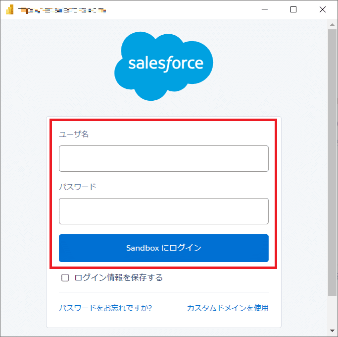Screen dimensions: 338x337
Task: Close the login window
Action: click(323, 9)
